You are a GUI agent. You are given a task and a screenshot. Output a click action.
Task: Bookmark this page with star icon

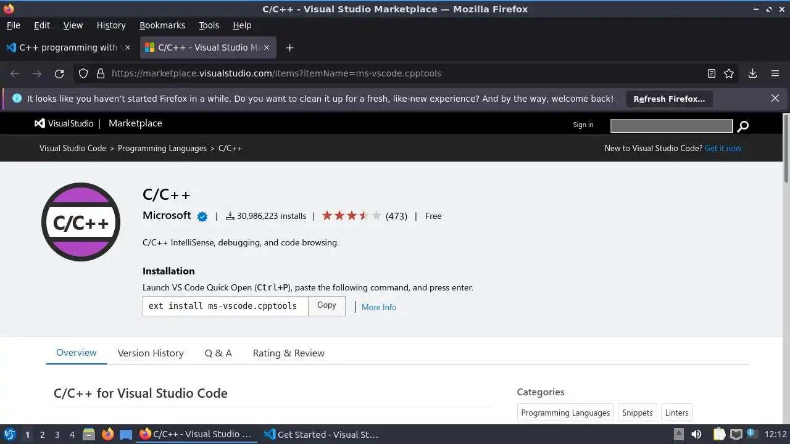tap(729, 73)
